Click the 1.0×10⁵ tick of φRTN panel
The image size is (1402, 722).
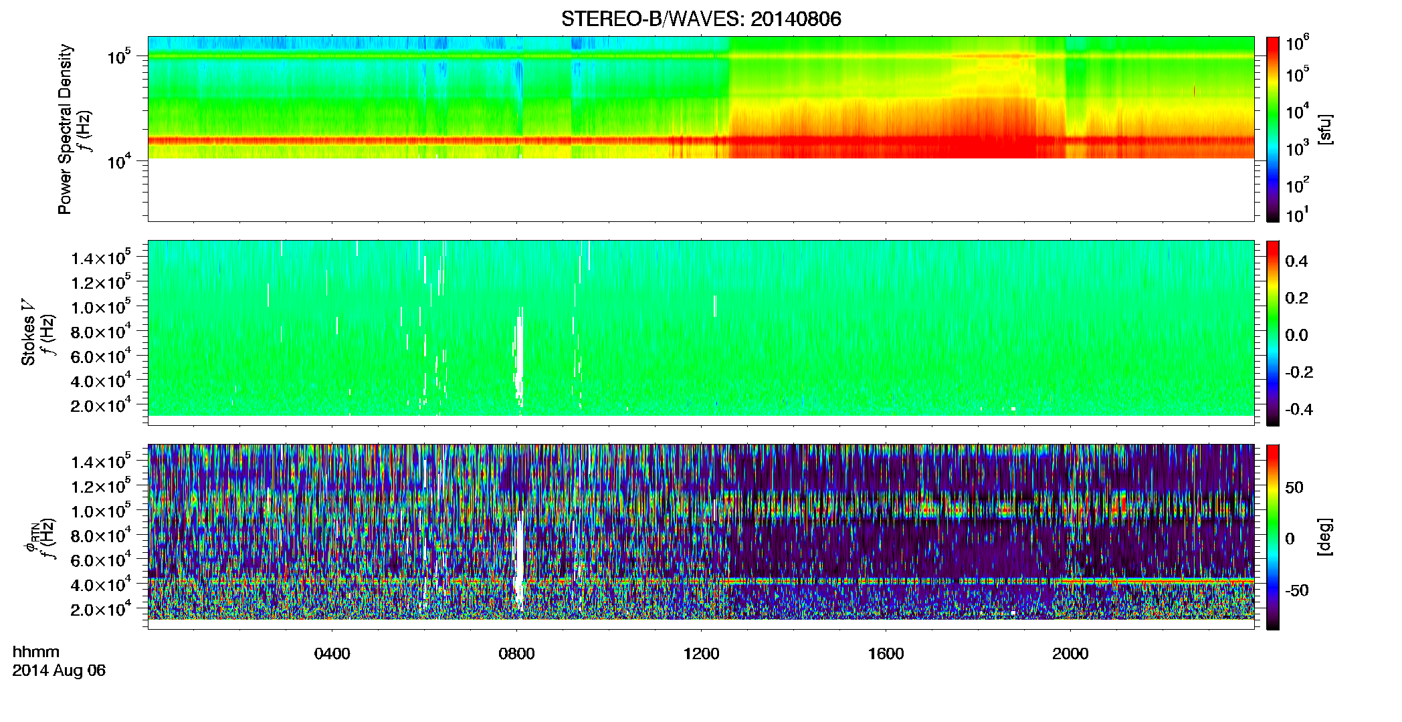(x=102, y=510)
